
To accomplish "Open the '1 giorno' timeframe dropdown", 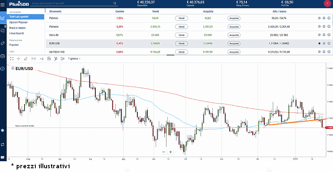I will 74,58.
